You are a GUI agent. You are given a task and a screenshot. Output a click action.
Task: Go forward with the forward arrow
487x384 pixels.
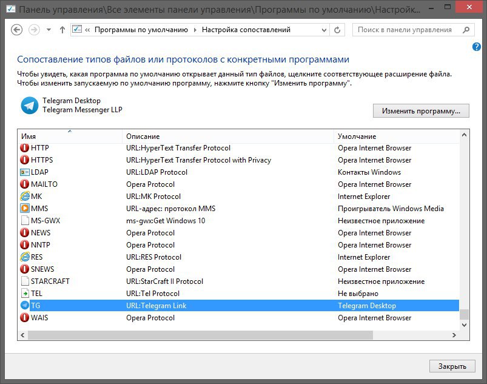click(x=34, y=30)
